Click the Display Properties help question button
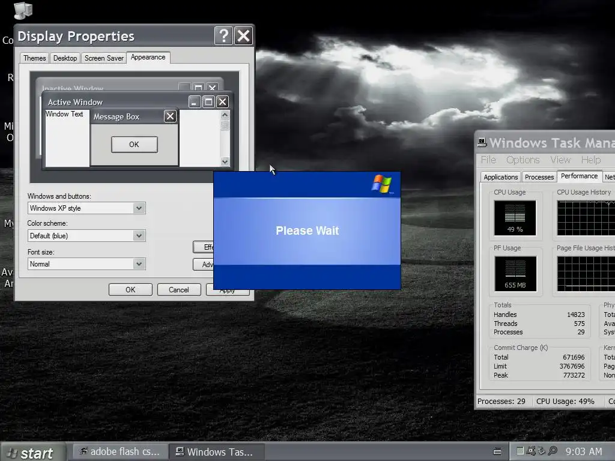 223,36
